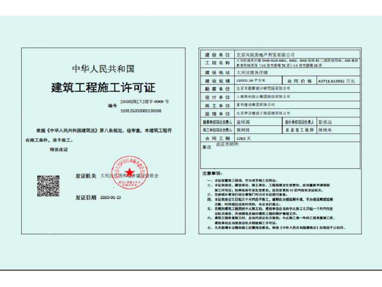This screenshot has height=287, width=382.
Task: Select the name 盖怀涛
Action: [x=243, y=122]
